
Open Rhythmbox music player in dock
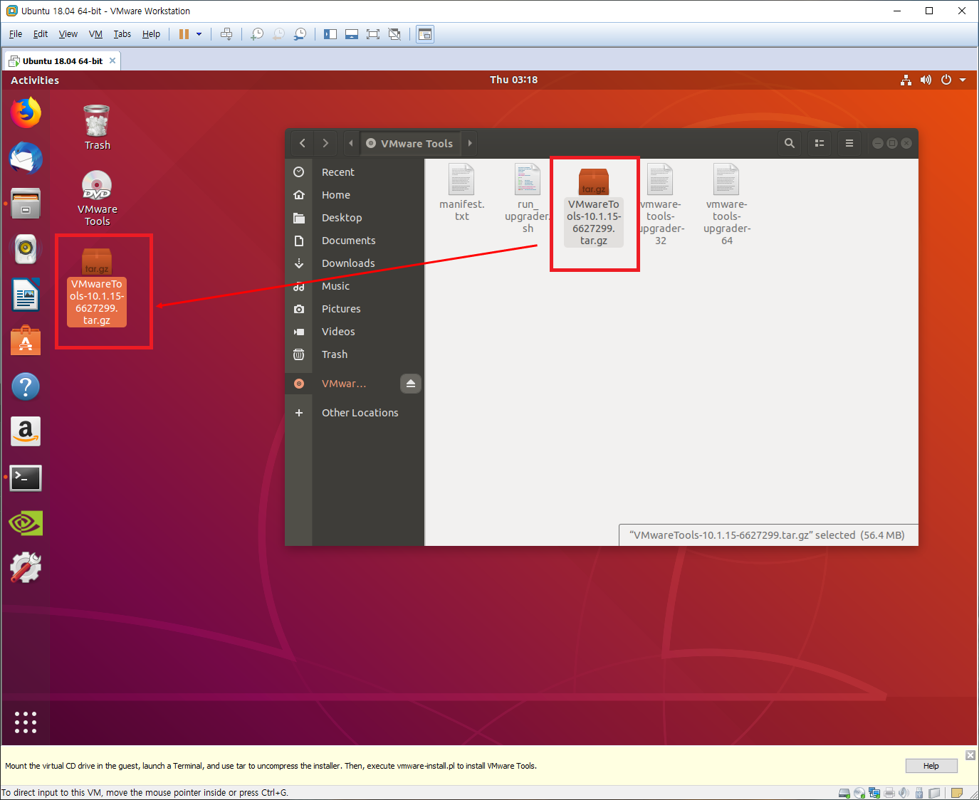[26, 249]
